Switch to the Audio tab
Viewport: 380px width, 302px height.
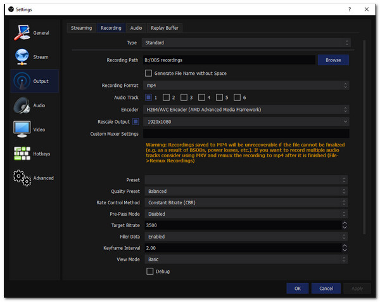pyautogui.click(x=136, y=28)
